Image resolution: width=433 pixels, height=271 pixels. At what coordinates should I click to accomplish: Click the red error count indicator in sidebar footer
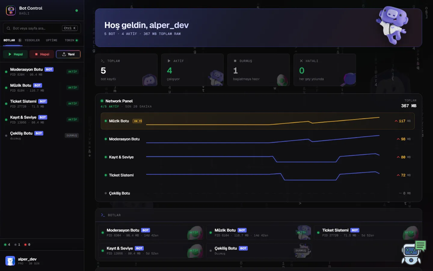coord(27,245)
